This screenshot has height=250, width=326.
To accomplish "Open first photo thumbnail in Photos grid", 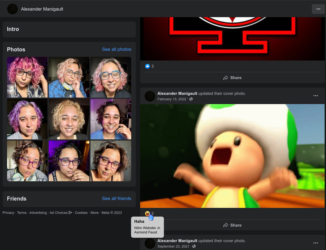I will 27,77.
